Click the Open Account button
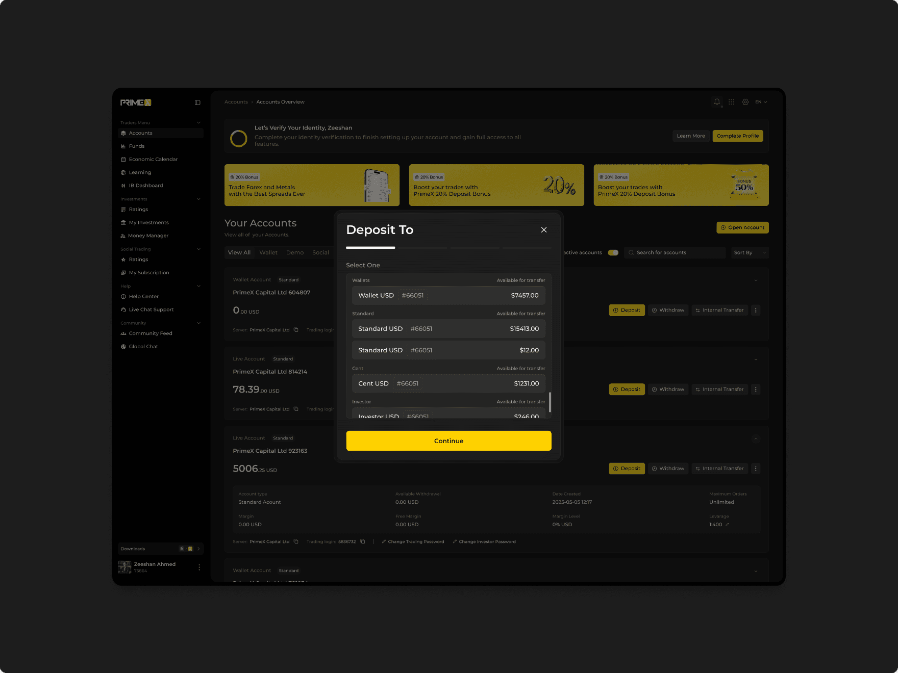The height and width of the screenshot is (673, 898). [x=742, y=227]
